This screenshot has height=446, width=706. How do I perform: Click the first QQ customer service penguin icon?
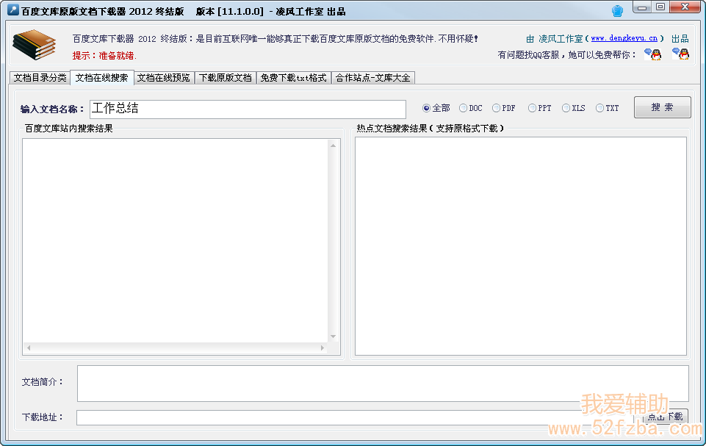(653, 54)
